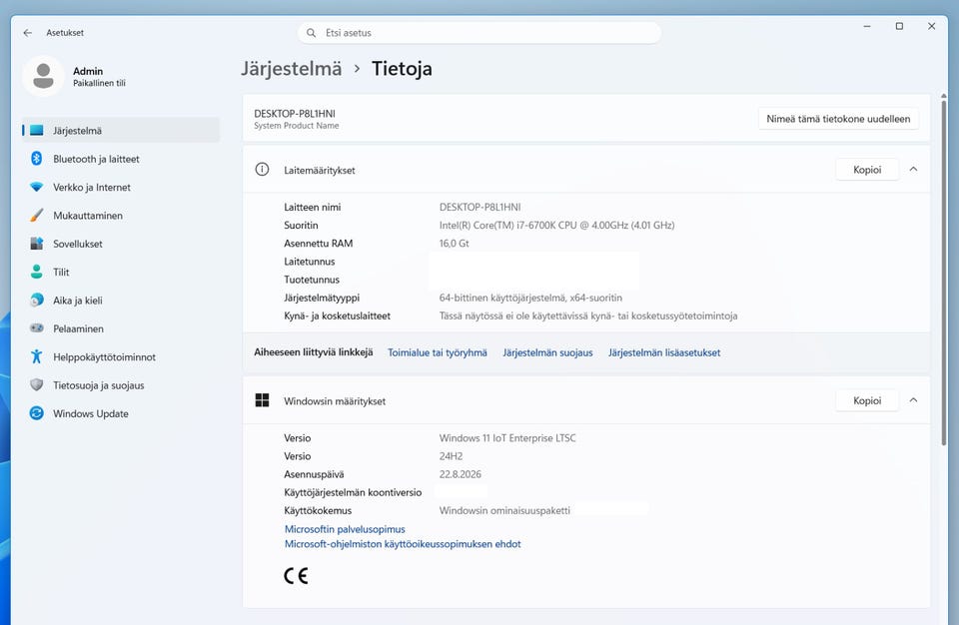Open Bluetooth ja laitteet settings
959x625 pixels.
pos(121,159)
